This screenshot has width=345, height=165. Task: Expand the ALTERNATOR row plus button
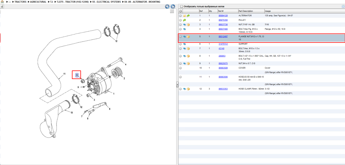tap(180, 16)
